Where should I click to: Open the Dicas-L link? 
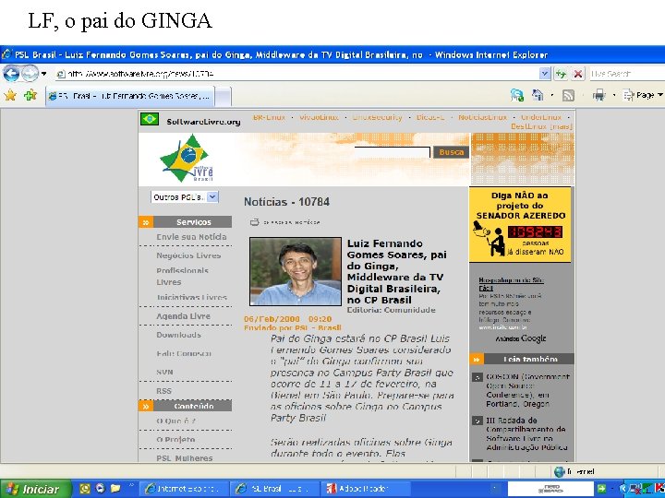pos(430,117)
